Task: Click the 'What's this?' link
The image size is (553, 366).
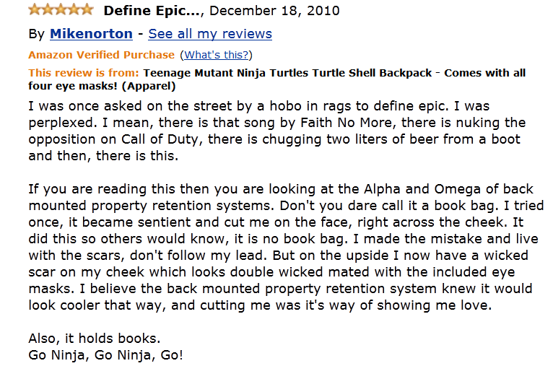Action: point(217,55)
